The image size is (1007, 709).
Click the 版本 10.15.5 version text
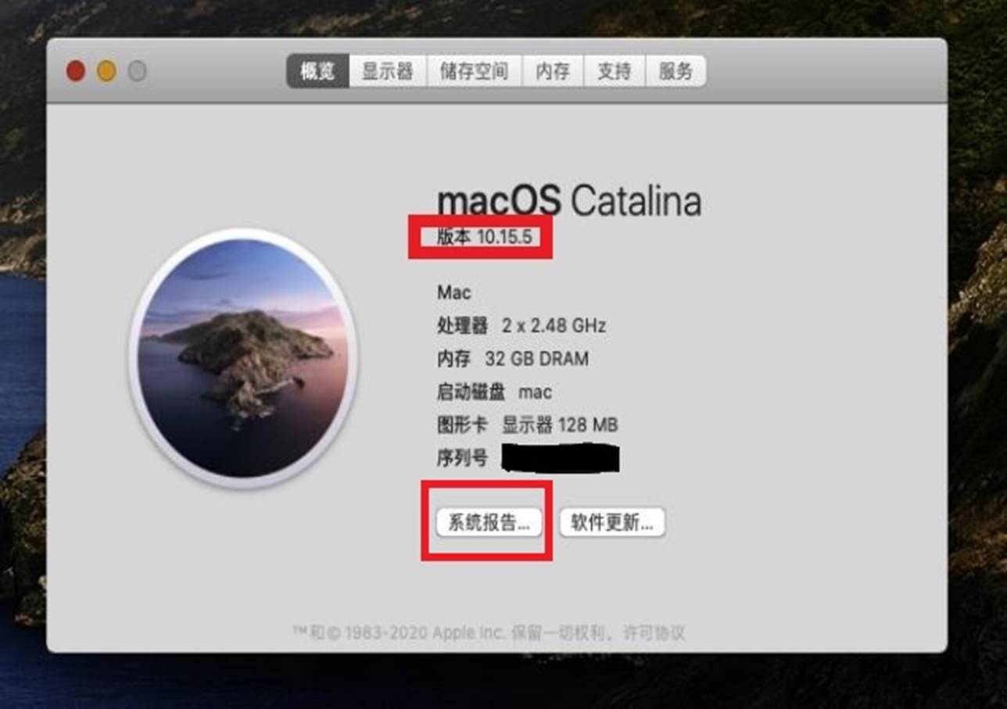pyautogui.click(x=484, y=237)
